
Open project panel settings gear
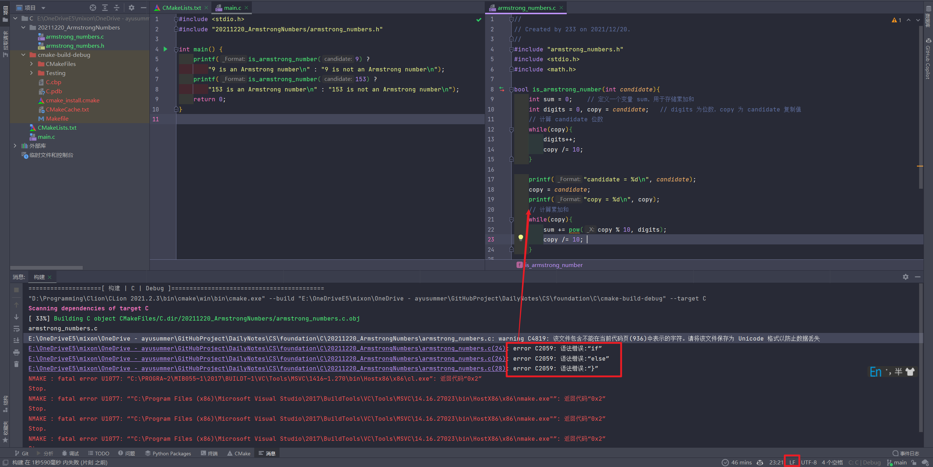click(x=132, y=8)
